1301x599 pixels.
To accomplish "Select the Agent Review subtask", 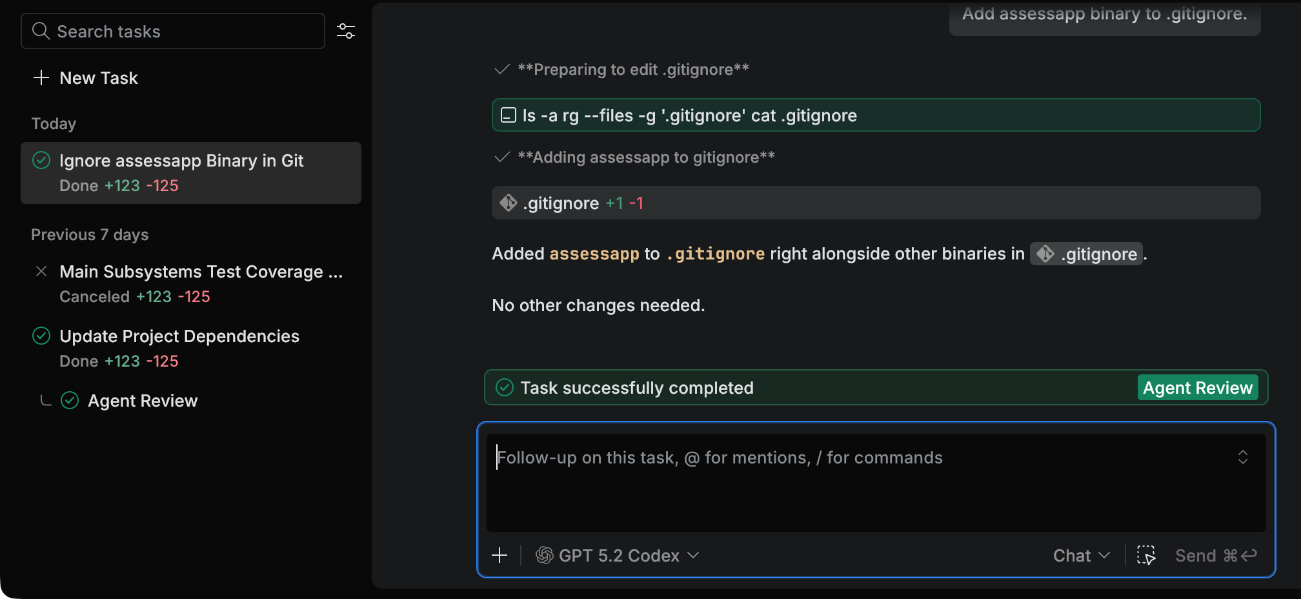I will coord(143,400).
